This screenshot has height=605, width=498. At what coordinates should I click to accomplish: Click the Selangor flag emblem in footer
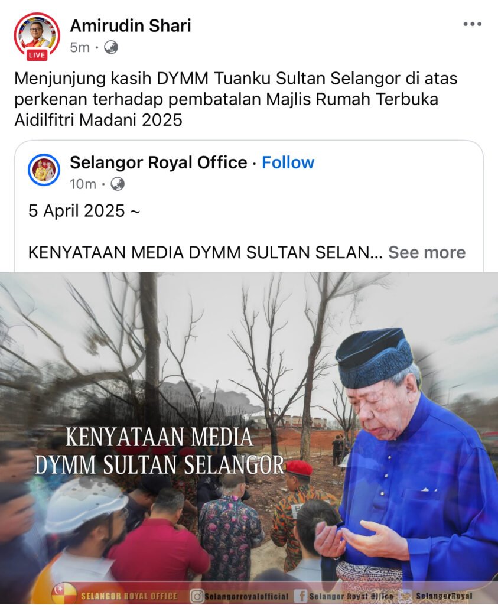[x=64, y=594]
